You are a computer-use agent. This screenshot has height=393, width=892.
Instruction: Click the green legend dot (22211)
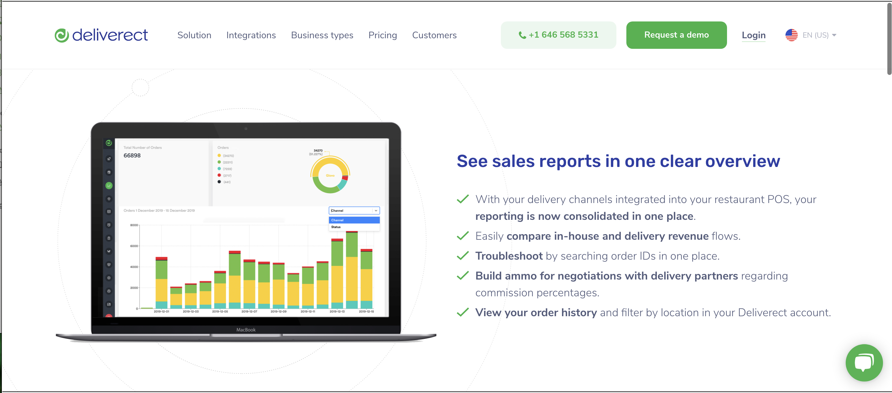pos(219,162)
